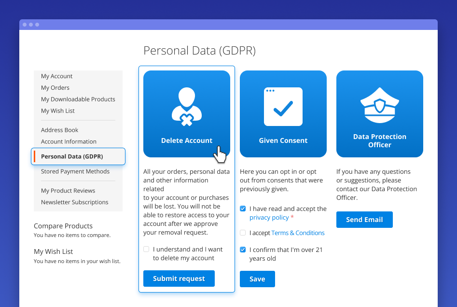The width and height of the screenshot is (457, 307).
Task: Click the Save button under consents
Action: coord(257,279)
